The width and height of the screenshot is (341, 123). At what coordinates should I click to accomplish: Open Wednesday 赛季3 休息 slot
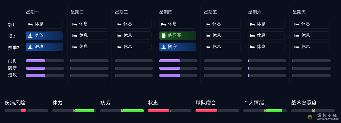tap(133, 47)
